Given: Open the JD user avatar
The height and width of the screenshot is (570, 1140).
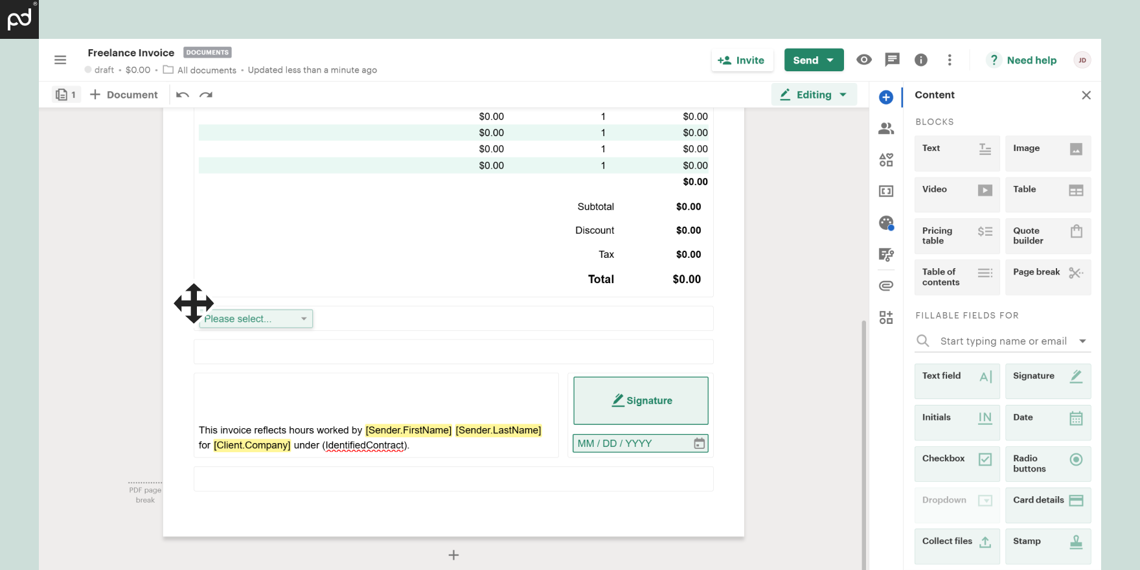Looking at the screenshot, I should 1082,60.
